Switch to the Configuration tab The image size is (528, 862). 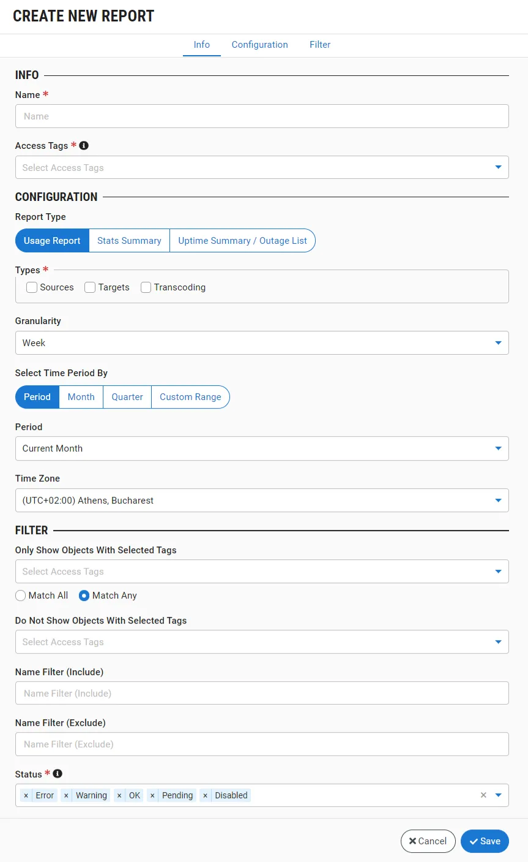[259, 45]
